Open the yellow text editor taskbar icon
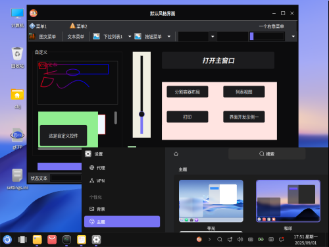 point(82,240)
